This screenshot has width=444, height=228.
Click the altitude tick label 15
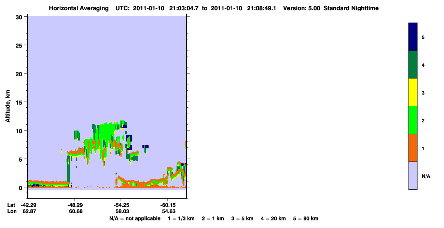coord(20,102)
